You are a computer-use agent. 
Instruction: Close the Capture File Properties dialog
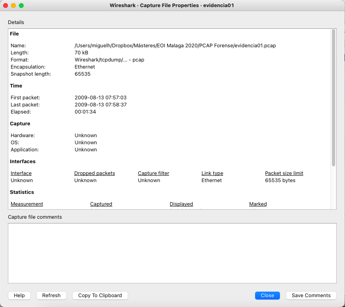coord(267,296)
